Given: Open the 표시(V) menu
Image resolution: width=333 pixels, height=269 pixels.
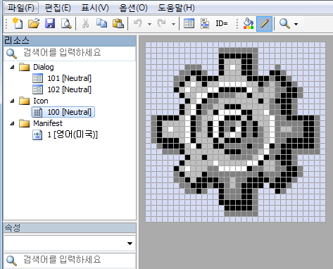Looking at the screenshot, I should (x=95, y=8).
